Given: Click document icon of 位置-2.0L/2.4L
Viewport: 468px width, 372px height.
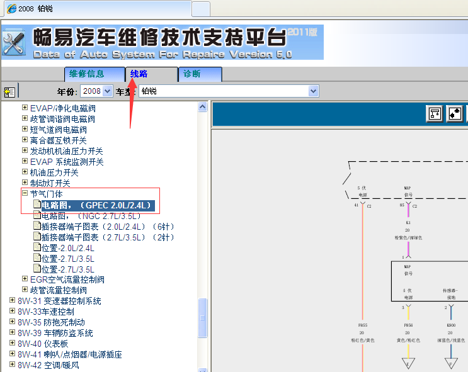Looking at the screenshot, I should tap(37, 247).
